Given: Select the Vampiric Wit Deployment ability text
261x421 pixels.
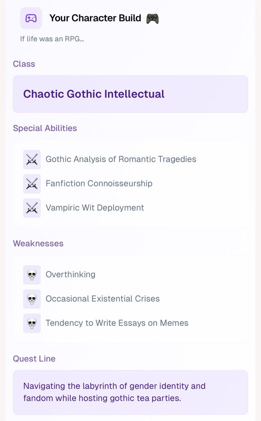Looking at the screenshot, I should pos(95,208).
